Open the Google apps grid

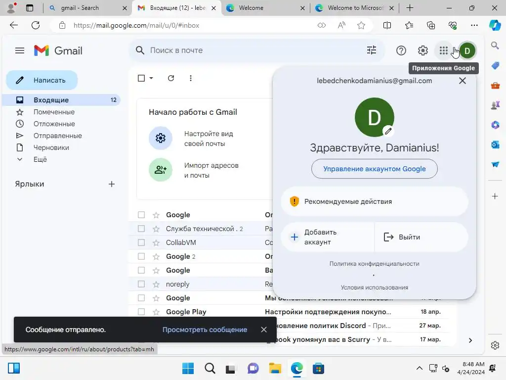(x=443, y=50)
